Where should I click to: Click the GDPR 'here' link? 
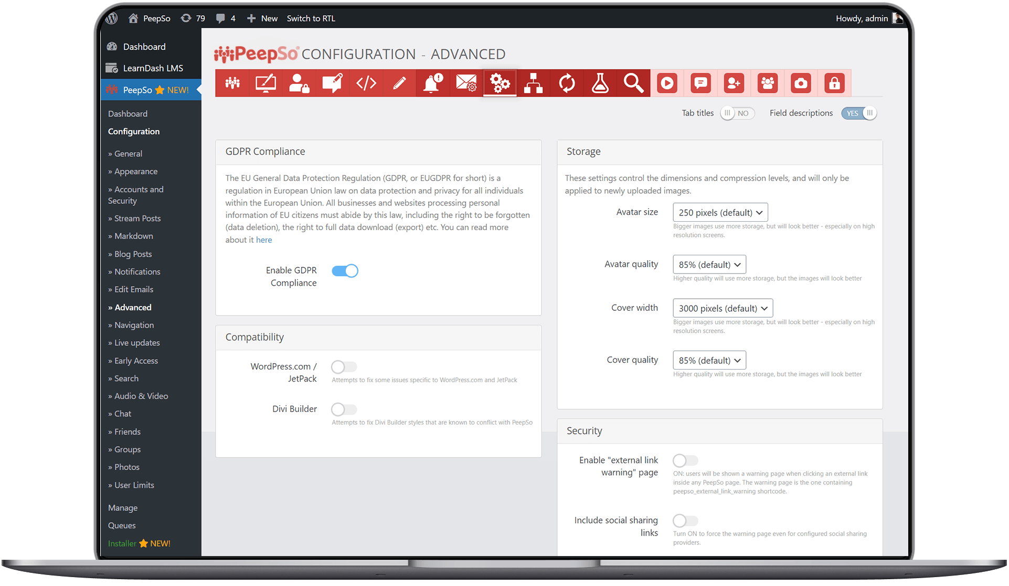[x=264, y=240]
